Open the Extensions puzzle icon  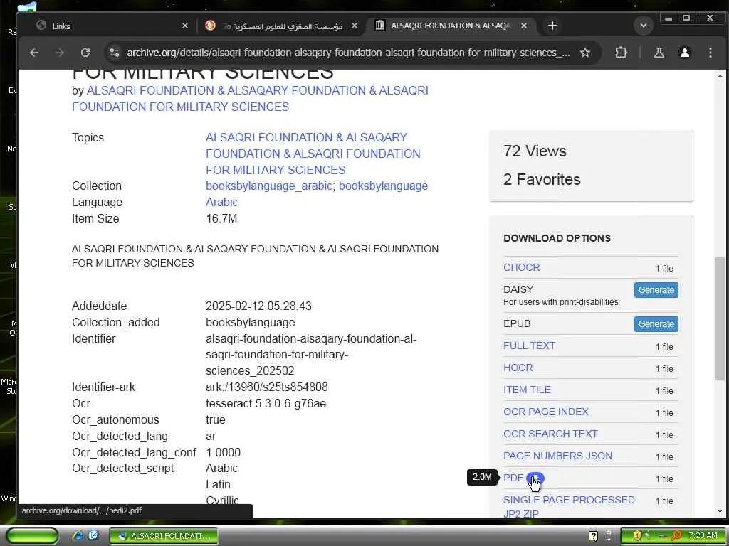point(621,53)
